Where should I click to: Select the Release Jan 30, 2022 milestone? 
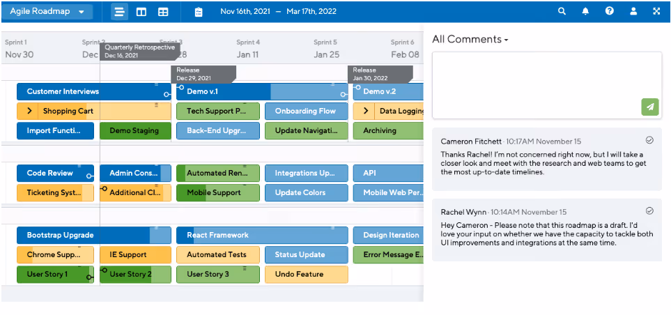click(380, 74)
